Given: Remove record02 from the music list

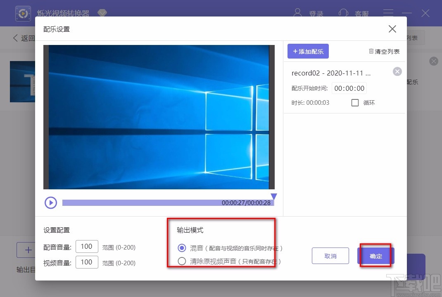Looking at the screenshot, I should click(397, 71).
